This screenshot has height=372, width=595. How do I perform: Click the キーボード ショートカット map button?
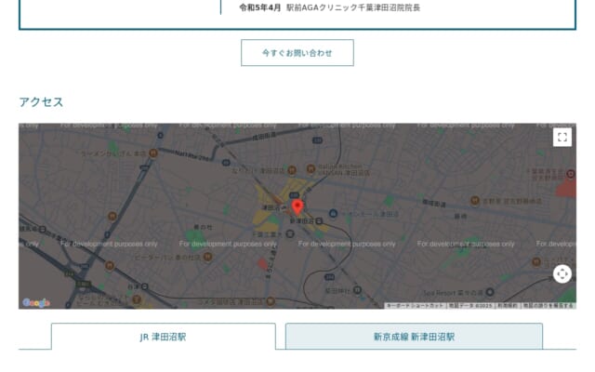[x=415, y=305]
